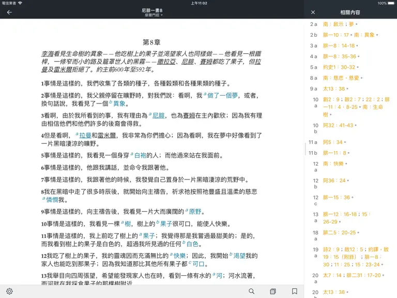Open reference 20a 太7：14
This screenshot has height=298, width=397.
[332, 275]
